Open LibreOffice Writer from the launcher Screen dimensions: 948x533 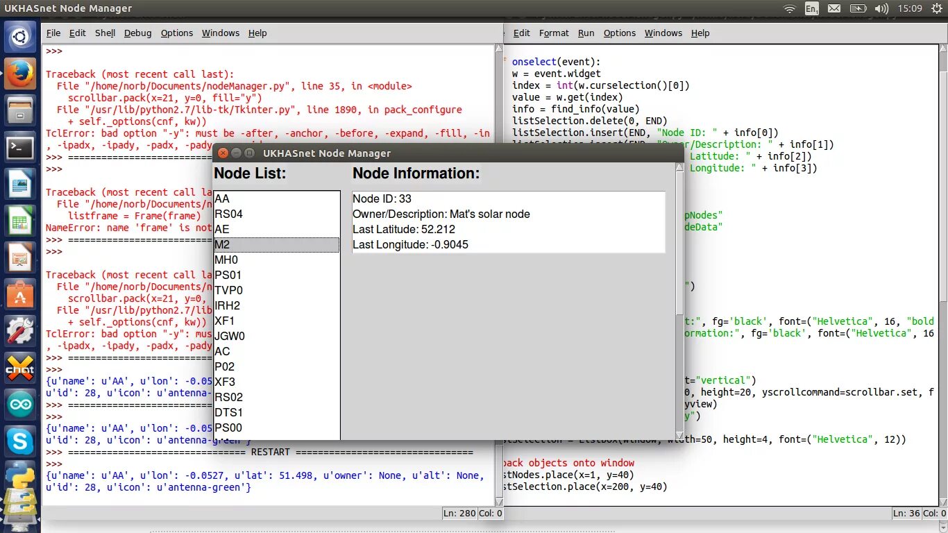[x=20, y=185]
